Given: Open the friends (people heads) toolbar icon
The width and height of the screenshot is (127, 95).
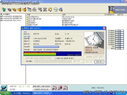Looking at the screenshot, I should pos(50,10).
